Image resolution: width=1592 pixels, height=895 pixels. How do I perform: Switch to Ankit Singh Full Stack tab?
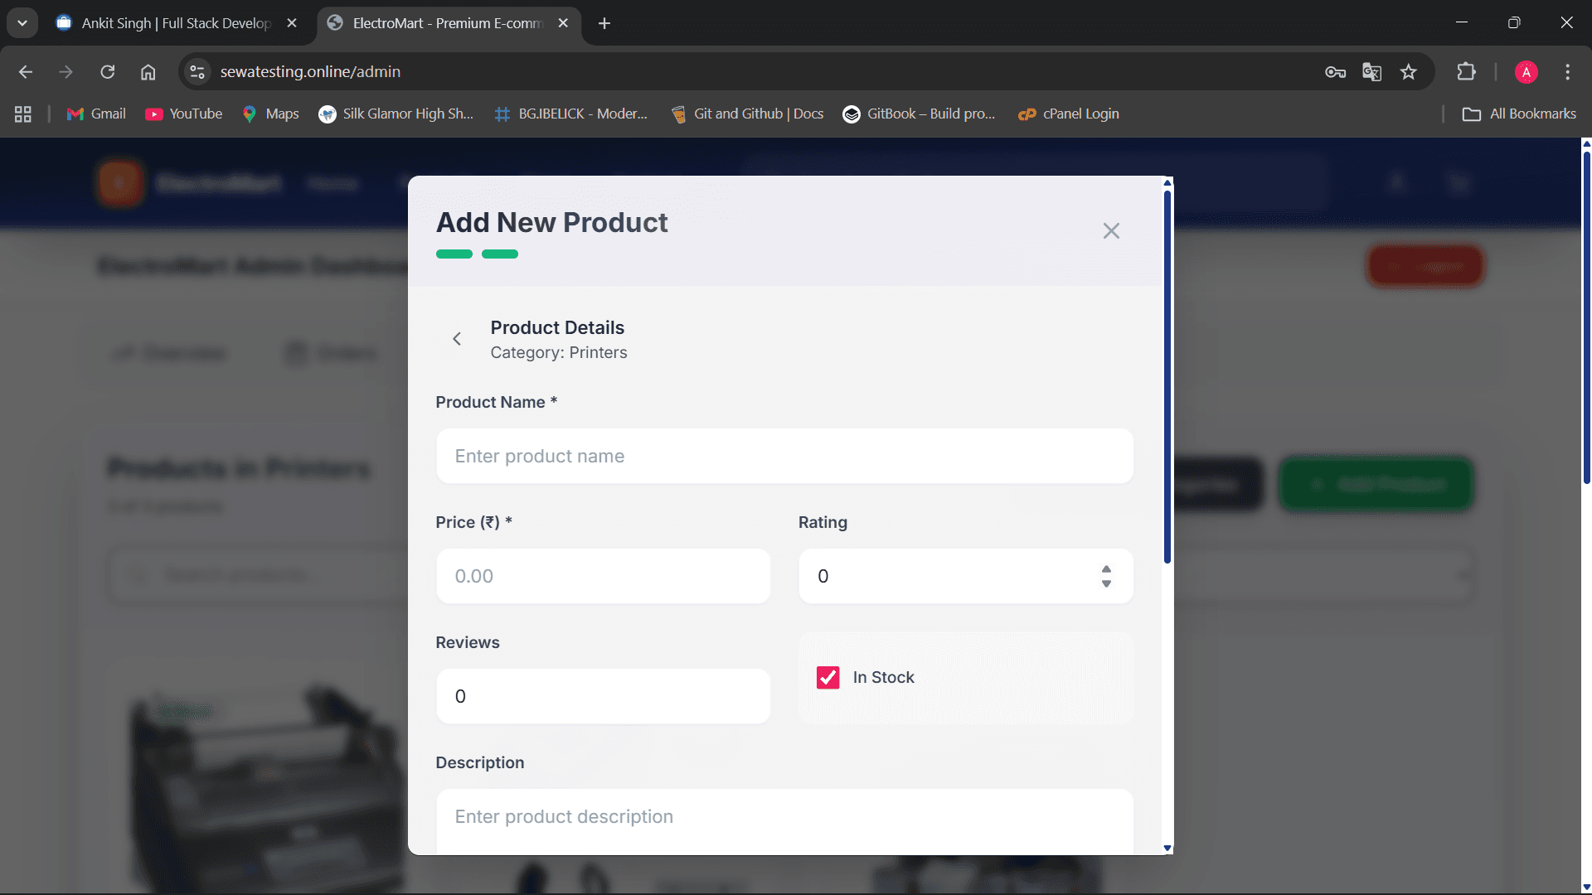pyautogui.click(x=176, y=23)
